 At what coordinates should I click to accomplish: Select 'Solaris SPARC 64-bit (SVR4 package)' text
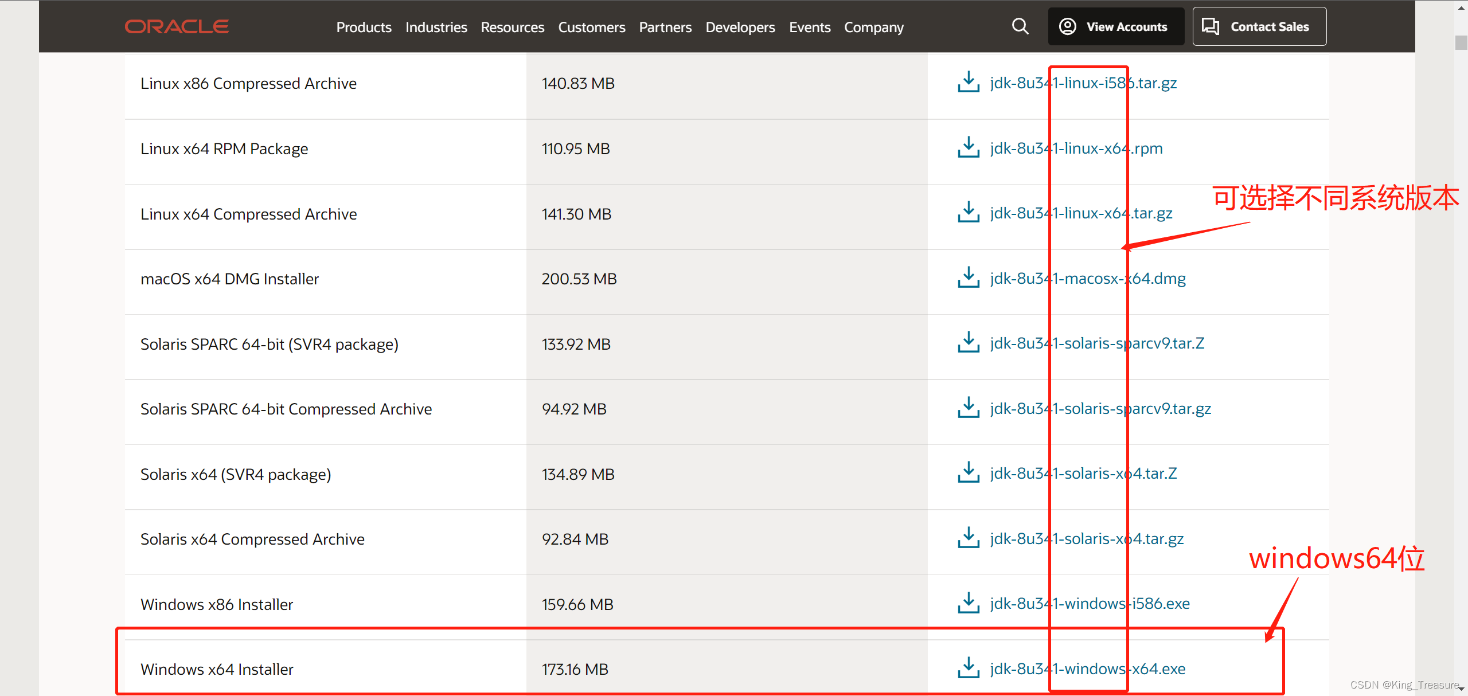pos(270,345)
